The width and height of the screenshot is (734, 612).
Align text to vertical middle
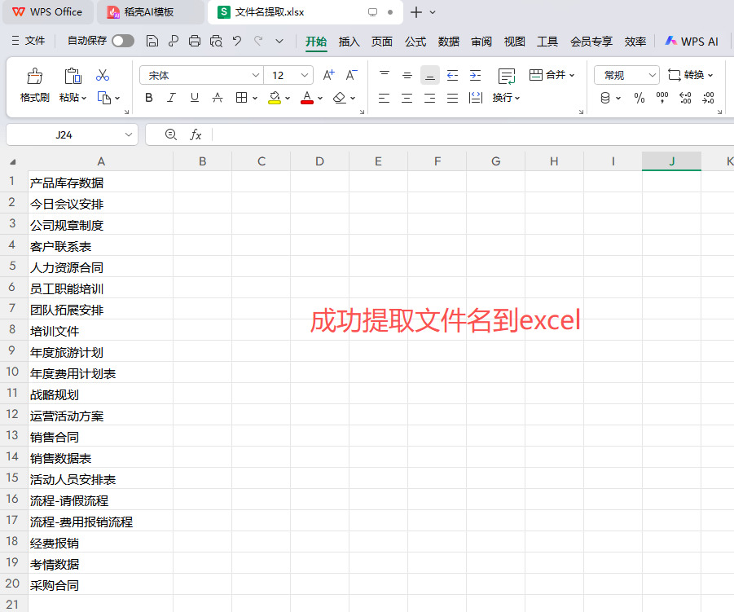(x=407, y=75)
